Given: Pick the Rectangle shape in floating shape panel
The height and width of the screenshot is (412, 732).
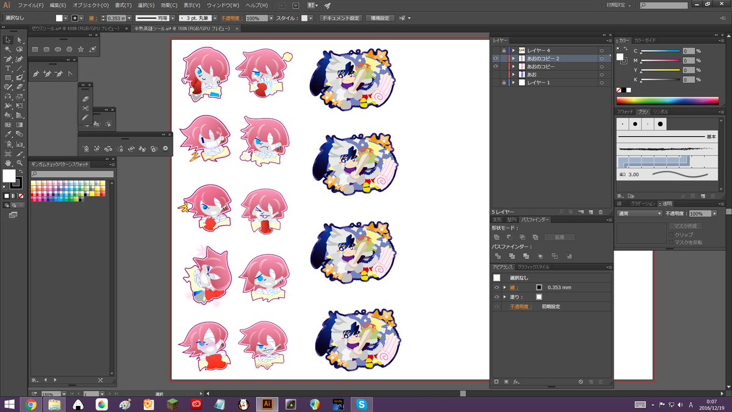Looking at the screenshot, I should (35, 49).
